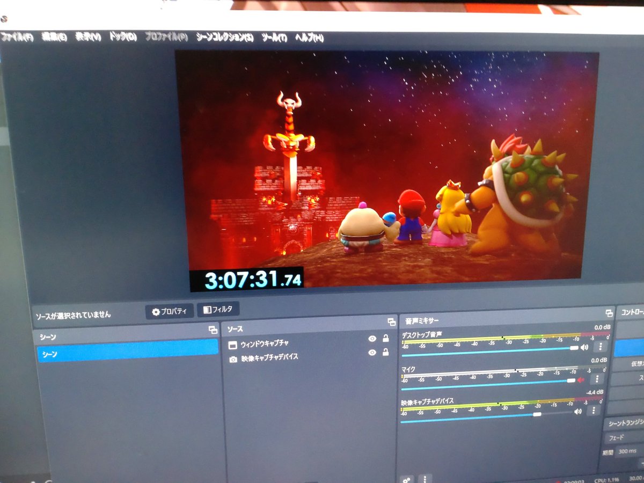The image size is (644, 483).
Task: Select the ウィンドウキャプチャ source row
Action: (x=309, y=342)
